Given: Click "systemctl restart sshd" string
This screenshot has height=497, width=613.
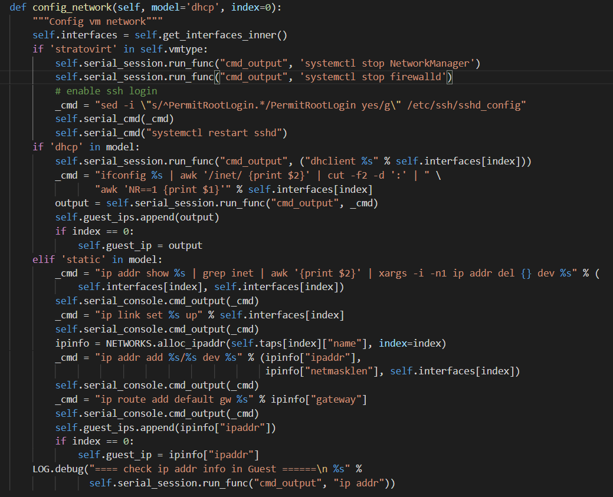Looking at the screenshot, I should [214, 133].
